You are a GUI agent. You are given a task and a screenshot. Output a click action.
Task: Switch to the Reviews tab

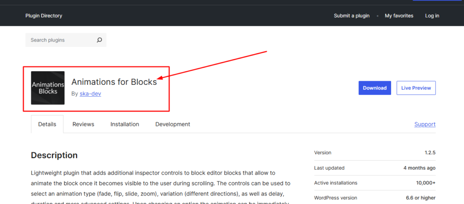(x=83, y=124)
